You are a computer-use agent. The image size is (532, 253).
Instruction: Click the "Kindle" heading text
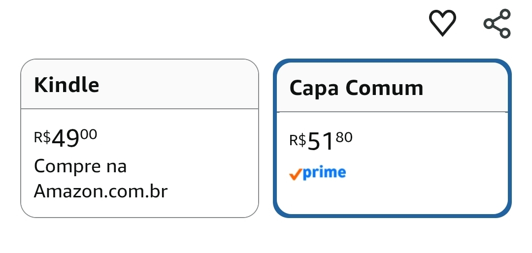(66, 85)
